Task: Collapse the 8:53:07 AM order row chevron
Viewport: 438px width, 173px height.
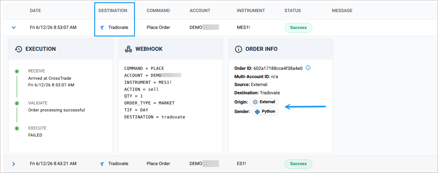Action: (13, 28)
